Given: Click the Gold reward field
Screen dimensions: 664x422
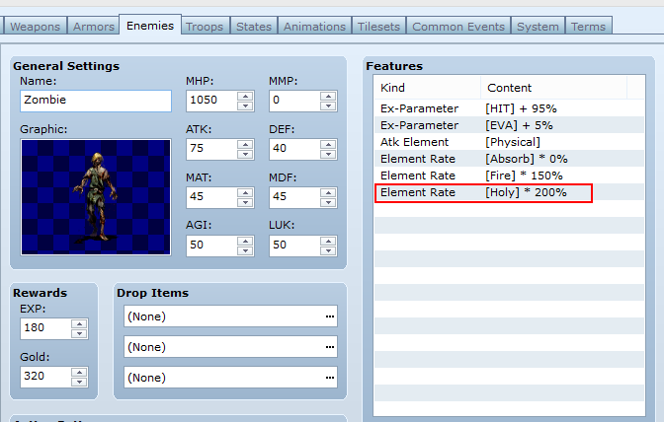Looking at the screenshot, I should tap(44, 377).
